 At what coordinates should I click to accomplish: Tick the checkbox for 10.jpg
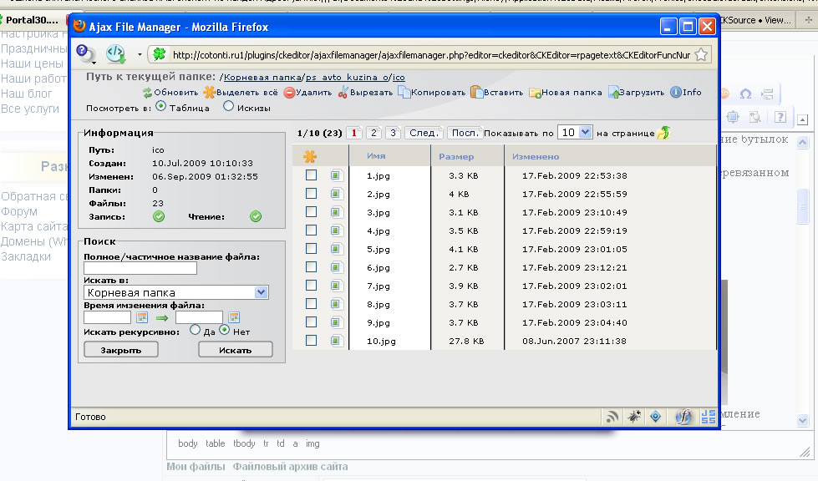(x=311, y=341)
